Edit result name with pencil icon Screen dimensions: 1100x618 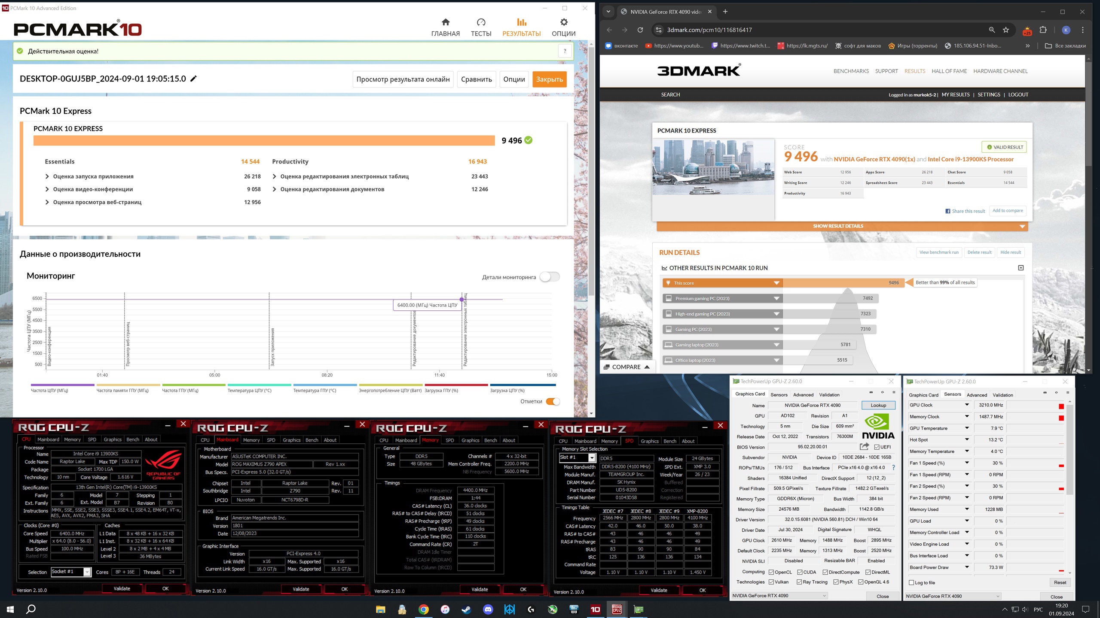click(x=193, y=79)
